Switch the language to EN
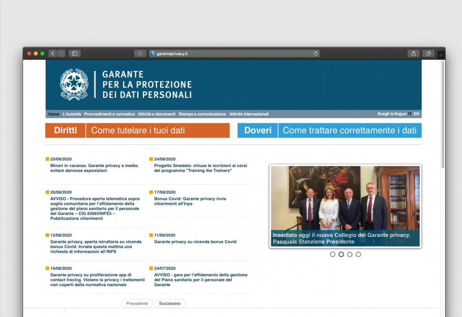Screen dimensions: 462x317 (x=416, y=114)
